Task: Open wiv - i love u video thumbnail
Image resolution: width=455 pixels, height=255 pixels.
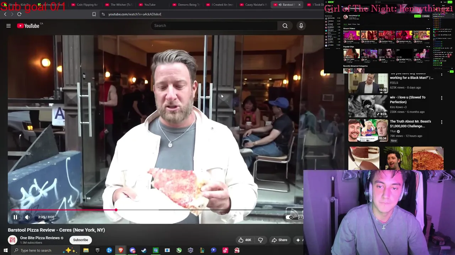Action: [368, 106]
